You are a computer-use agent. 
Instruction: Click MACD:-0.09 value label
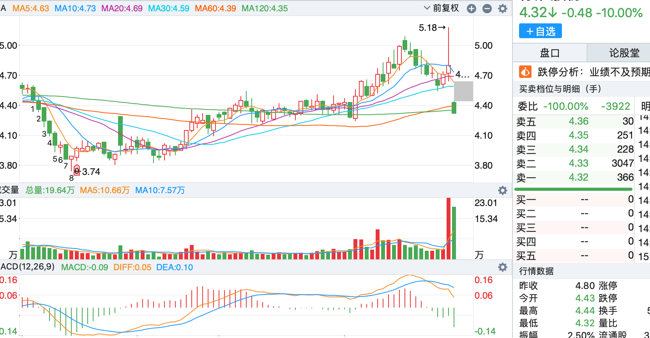85,268
